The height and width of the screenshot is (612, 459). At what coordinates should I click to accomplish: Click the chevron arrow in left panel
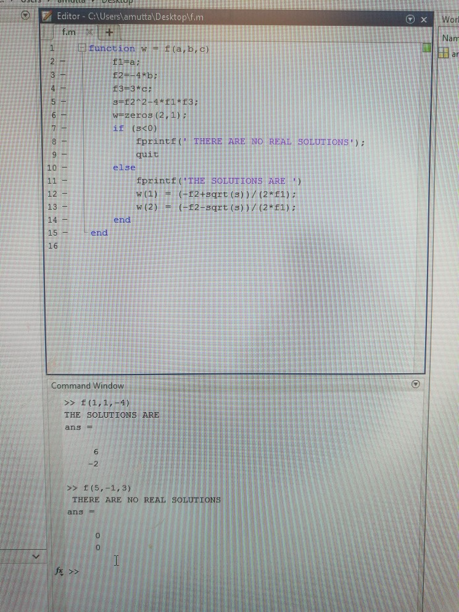pyautogui.click(x=36, y=556)
